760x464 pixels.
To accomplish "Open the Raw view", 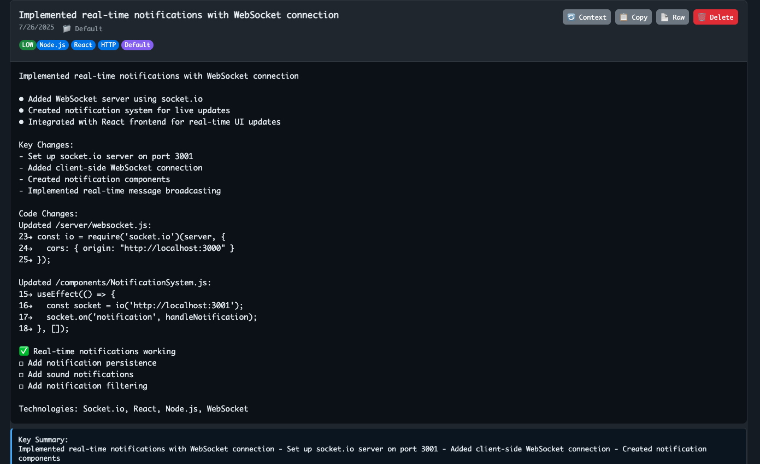I will click(x=672, y=17).
